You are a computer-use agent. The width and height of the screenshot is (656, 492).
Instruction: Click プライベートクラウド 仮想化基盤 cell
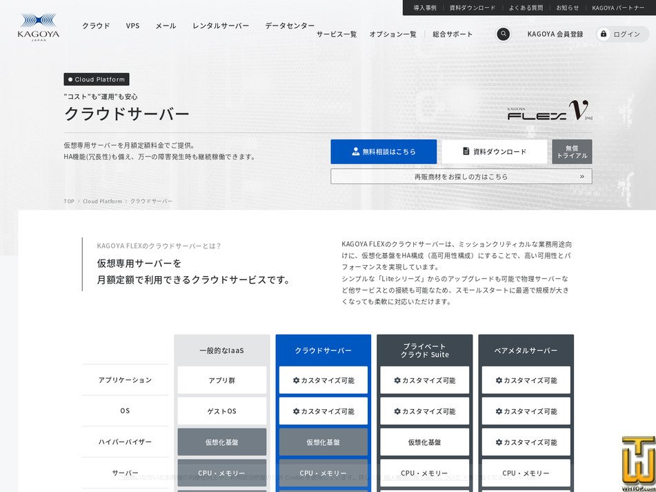(x=425, y=442)
